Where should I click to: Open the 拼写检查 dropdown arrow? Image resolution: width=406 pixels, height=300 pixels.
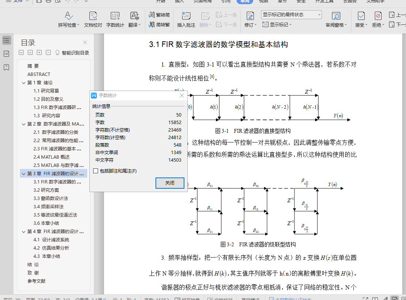point(78,25)
